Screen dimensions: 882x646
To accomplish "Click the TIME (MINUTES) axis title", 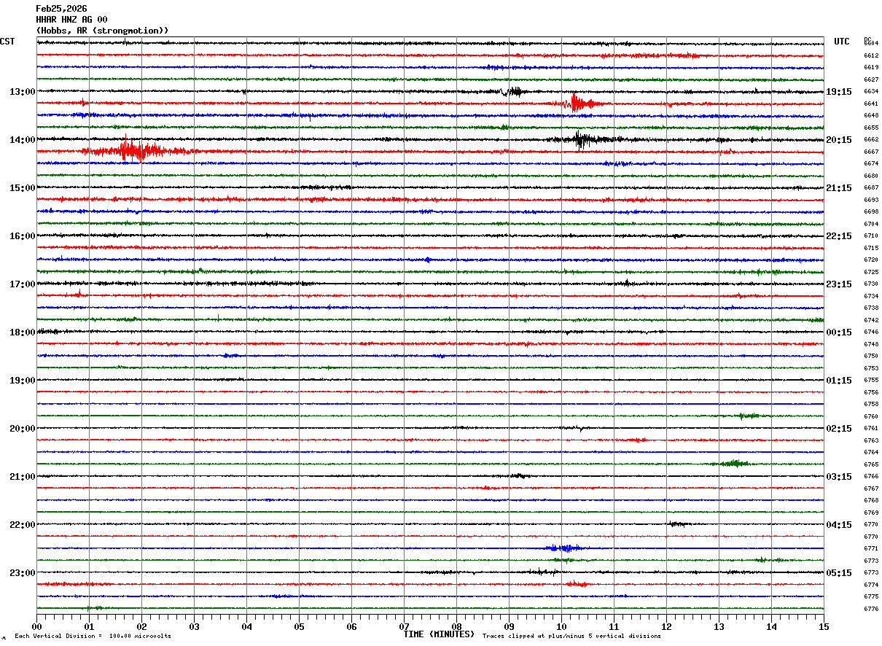I will 439,634.
